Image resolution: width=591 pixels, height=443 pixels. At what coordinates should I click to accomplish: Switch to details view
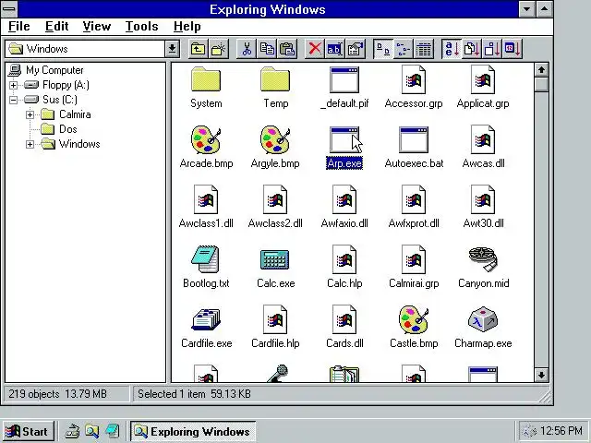(x=424, y=49)
